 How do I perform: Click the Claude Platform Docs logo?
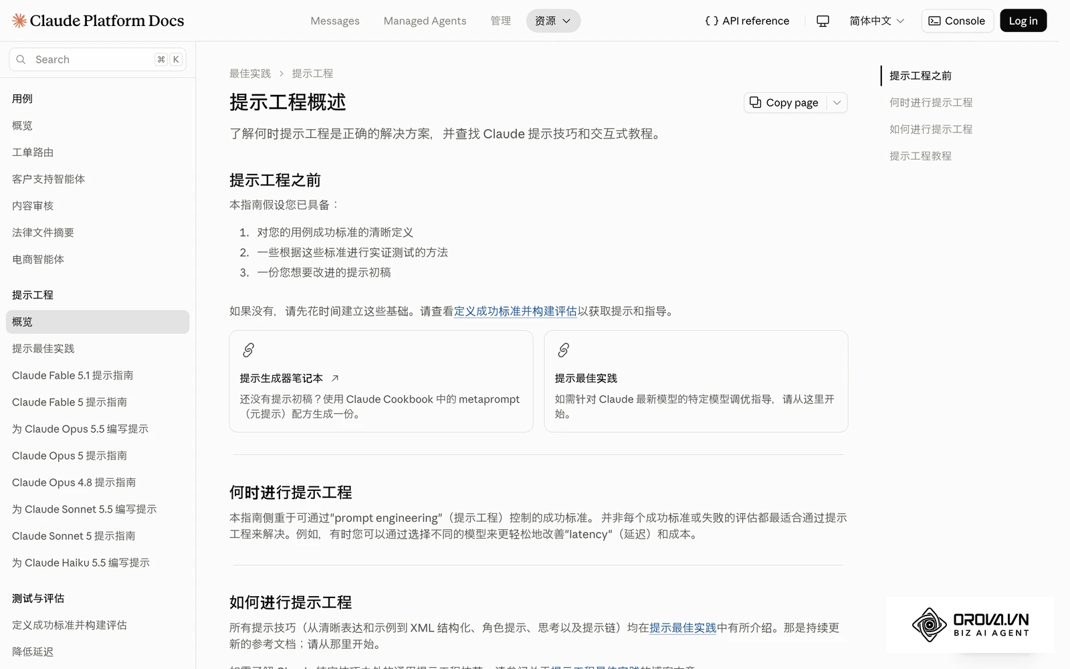coord(98,21)
